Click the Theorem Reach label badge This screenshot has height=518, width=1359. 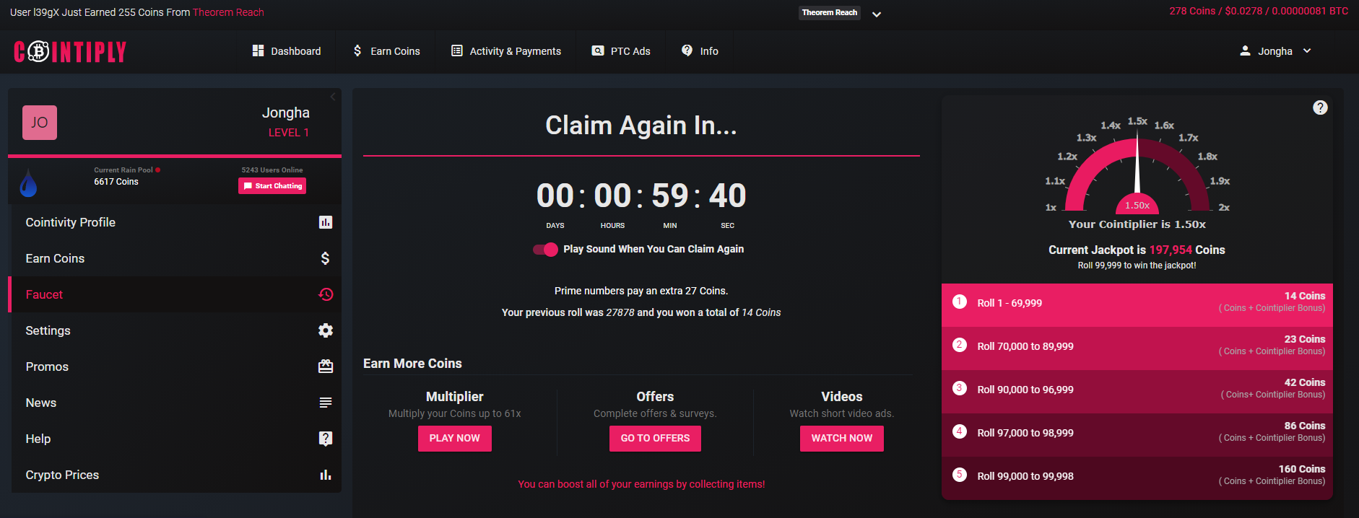point(830,12)
